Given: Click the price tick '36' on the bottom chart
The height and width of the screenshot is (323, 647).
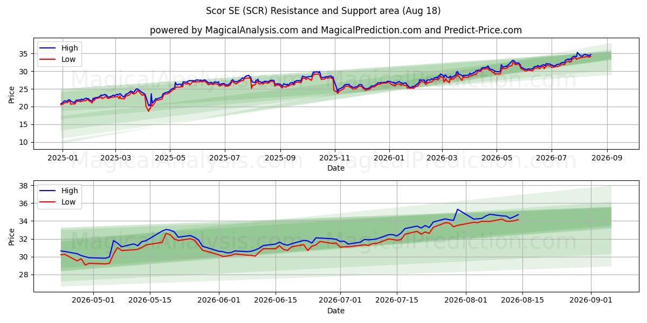Looking at the screenshot, I should (x=25, y=203).
